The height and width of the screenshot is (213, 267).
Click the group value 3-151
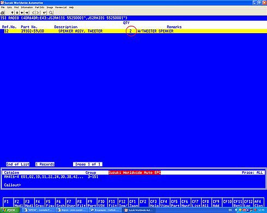coord(93,177)
